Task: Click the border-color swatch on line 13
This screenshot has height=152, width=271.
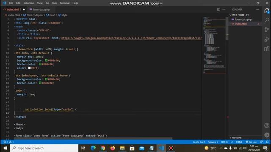Action: click(x=40, y=64)
